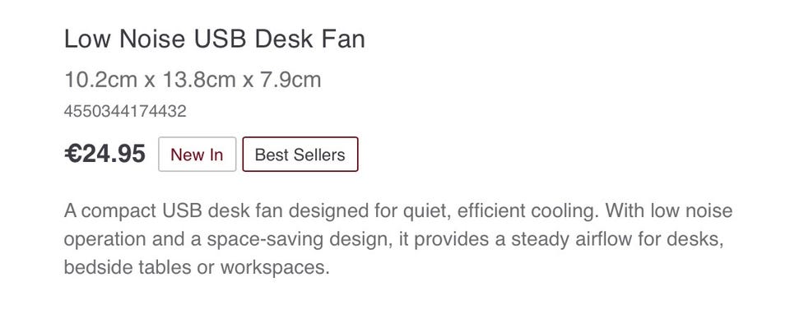790x319 pixels.
Task: Click the product description paragraph
Action: point(398,239)
